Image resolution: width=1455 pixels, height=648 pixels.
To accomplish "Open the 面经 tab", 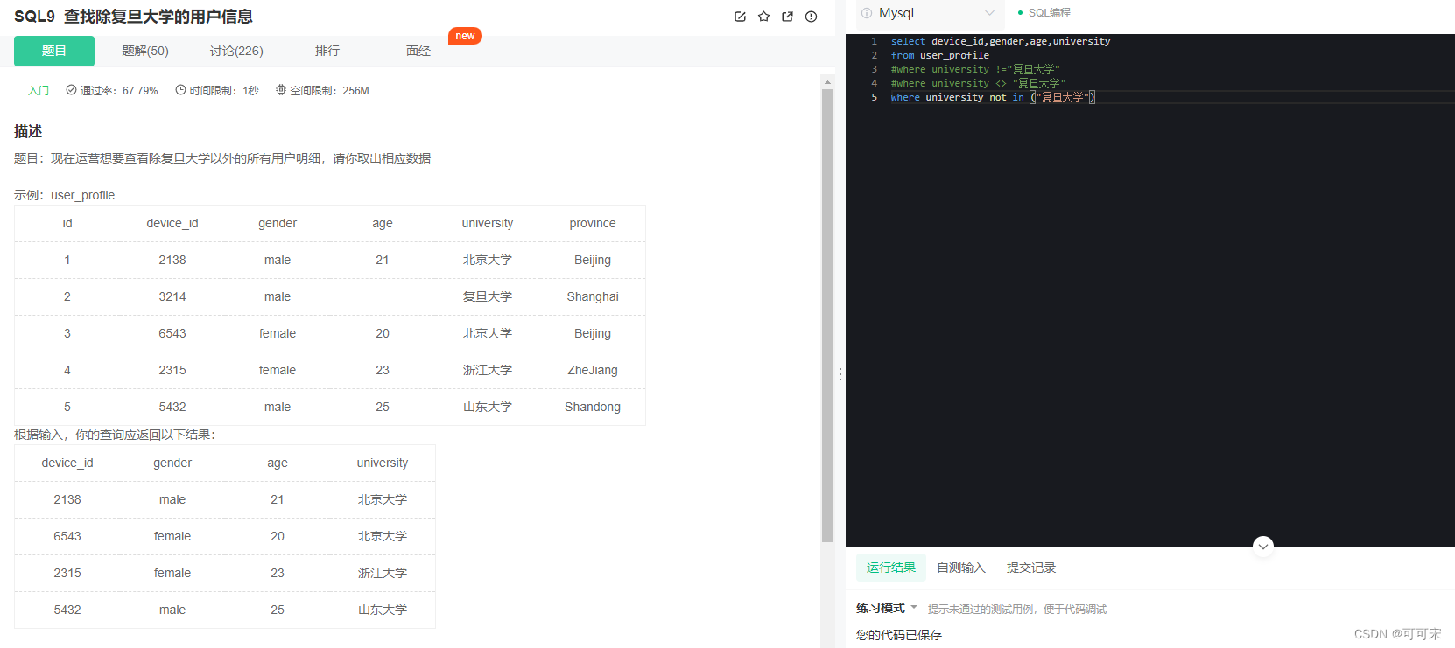I will [x=418, y=51].
